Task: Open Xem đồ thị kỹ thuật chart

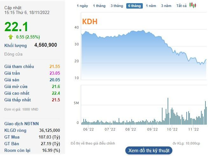Action: (149, 151)
